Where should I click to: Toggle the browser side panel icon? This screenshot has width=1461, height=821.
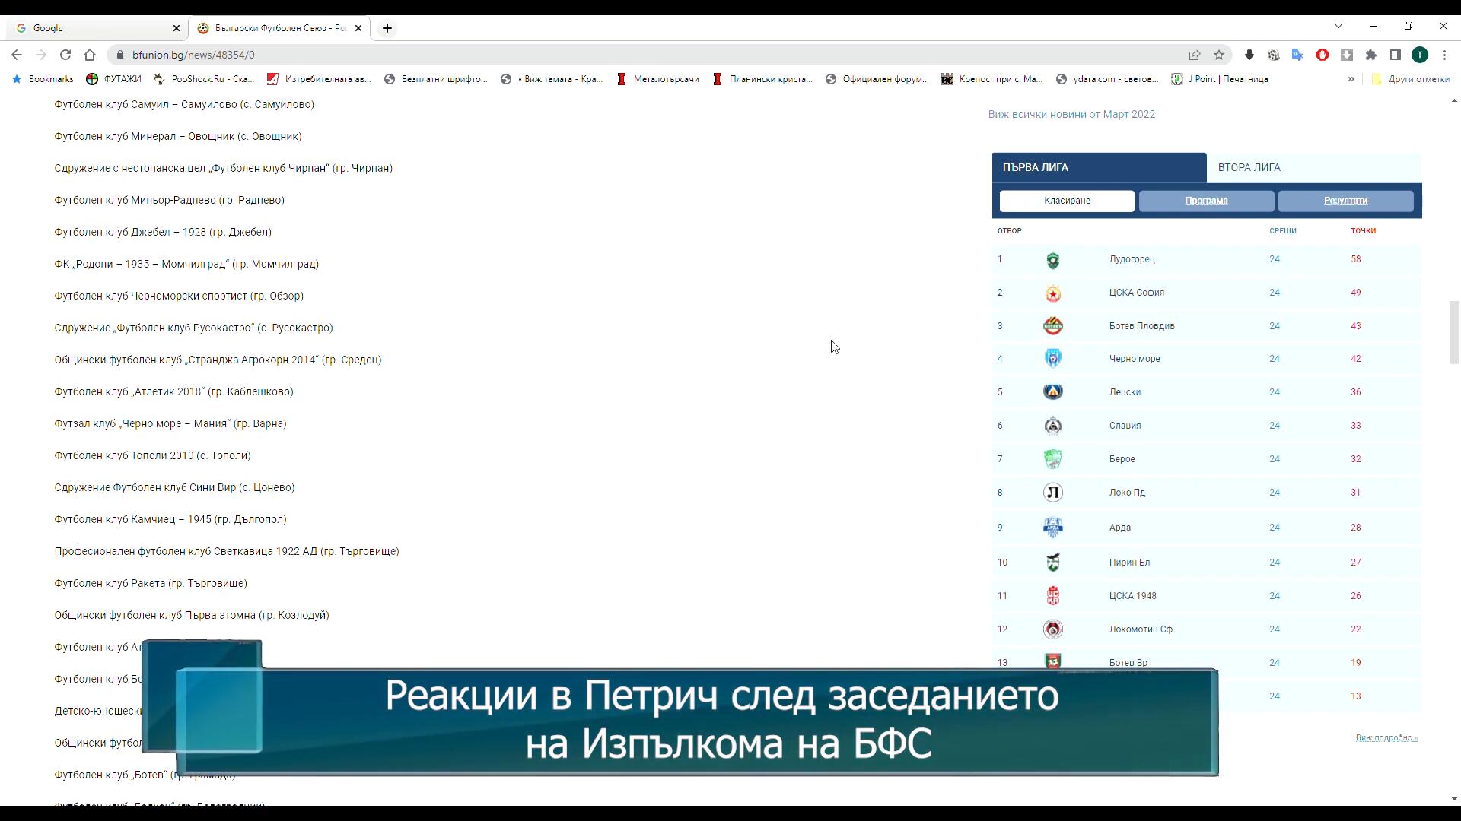click(1396, 55)
